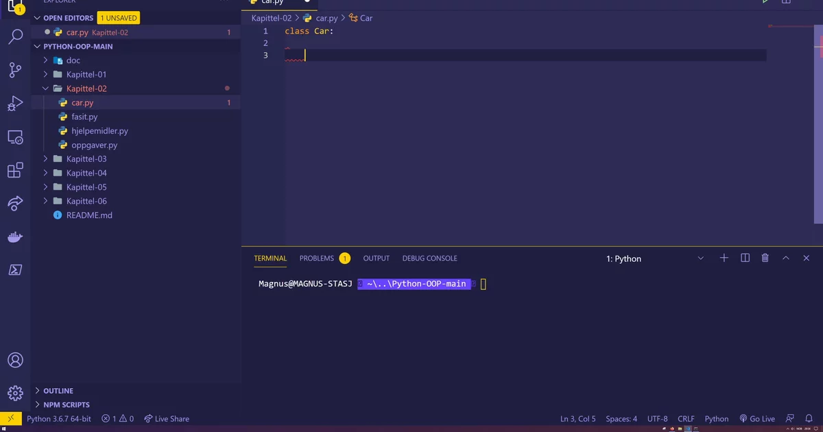Start a Live Share session from status bar
This screenshot has width=823, height=432.
[167, 418]
